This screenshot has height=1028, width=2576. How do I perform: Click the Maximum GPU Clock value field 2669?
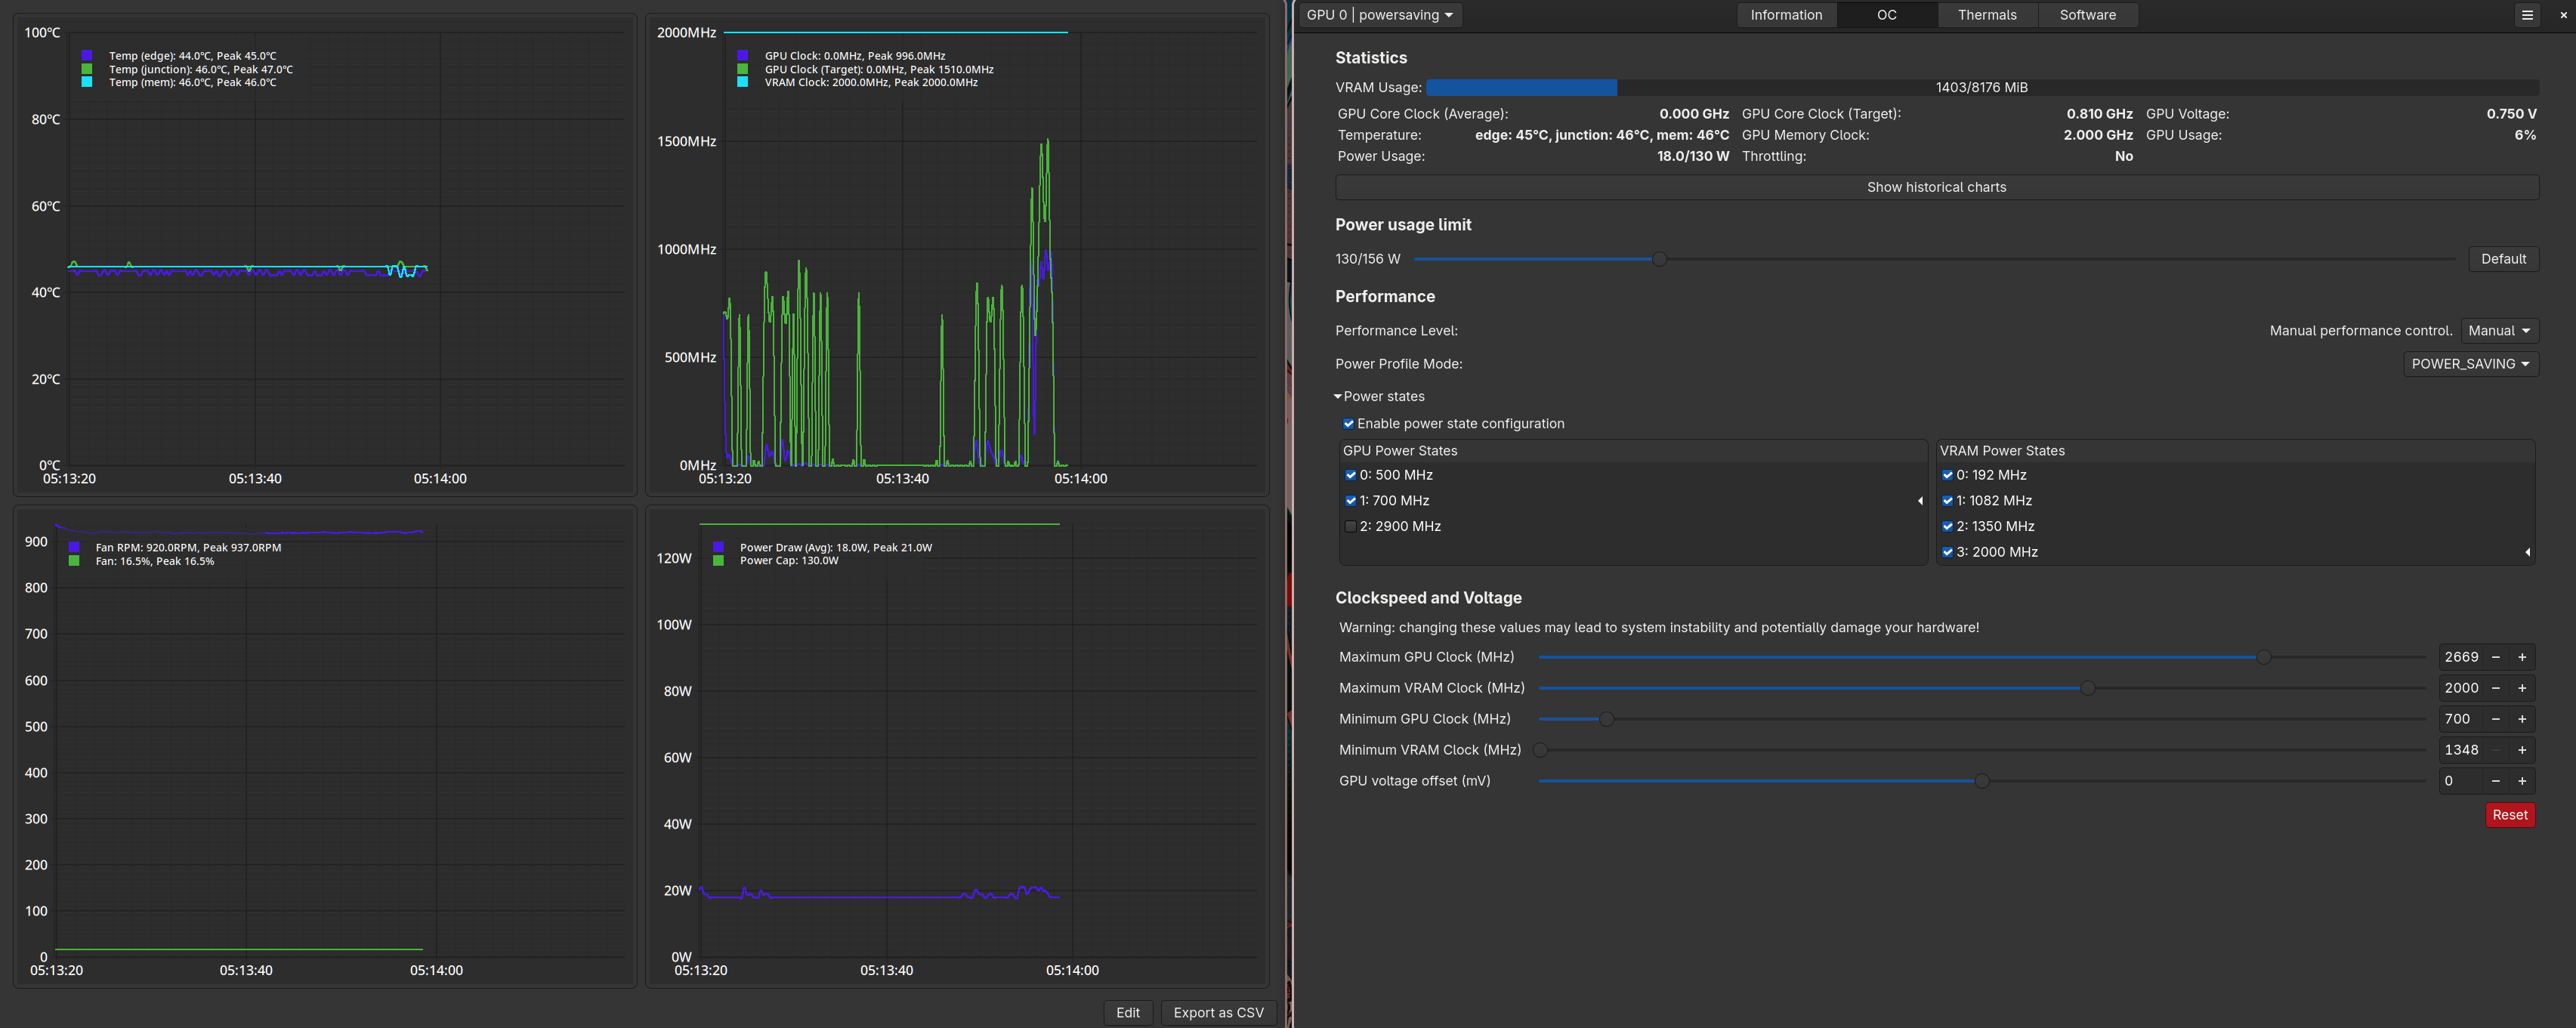pos(2461,657)
